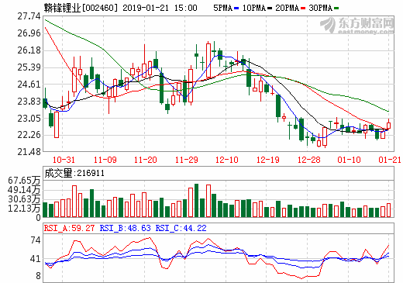Click the date label 11-09
This screenshot has width=403, height=283.
coord(105,160)
